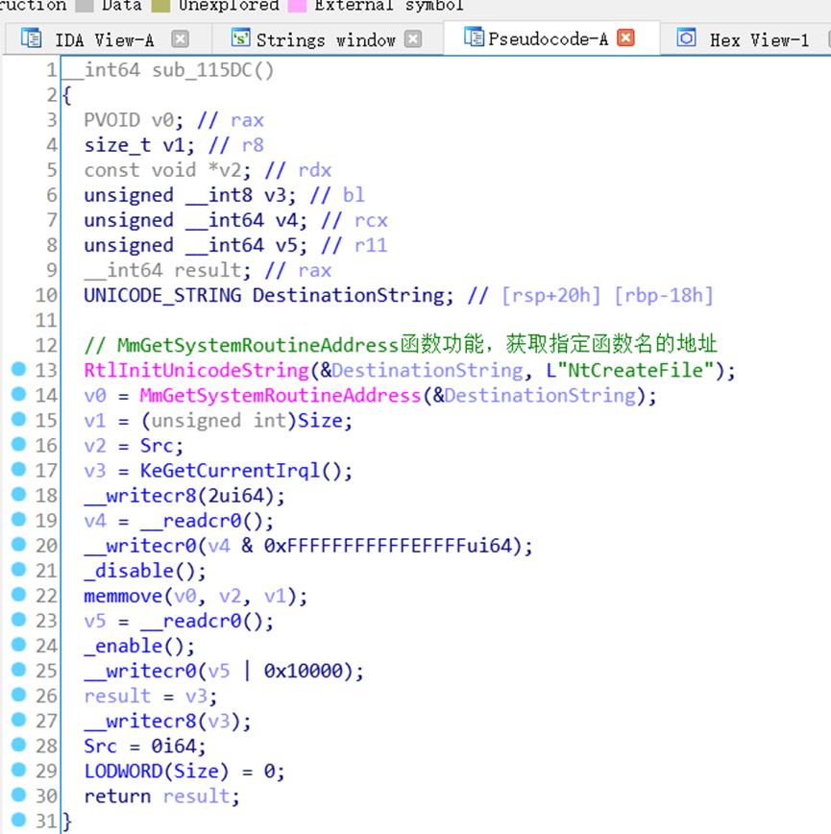Click the 0xFFFFFFFFFFFEFFFFui64 constant

point(393,547)
